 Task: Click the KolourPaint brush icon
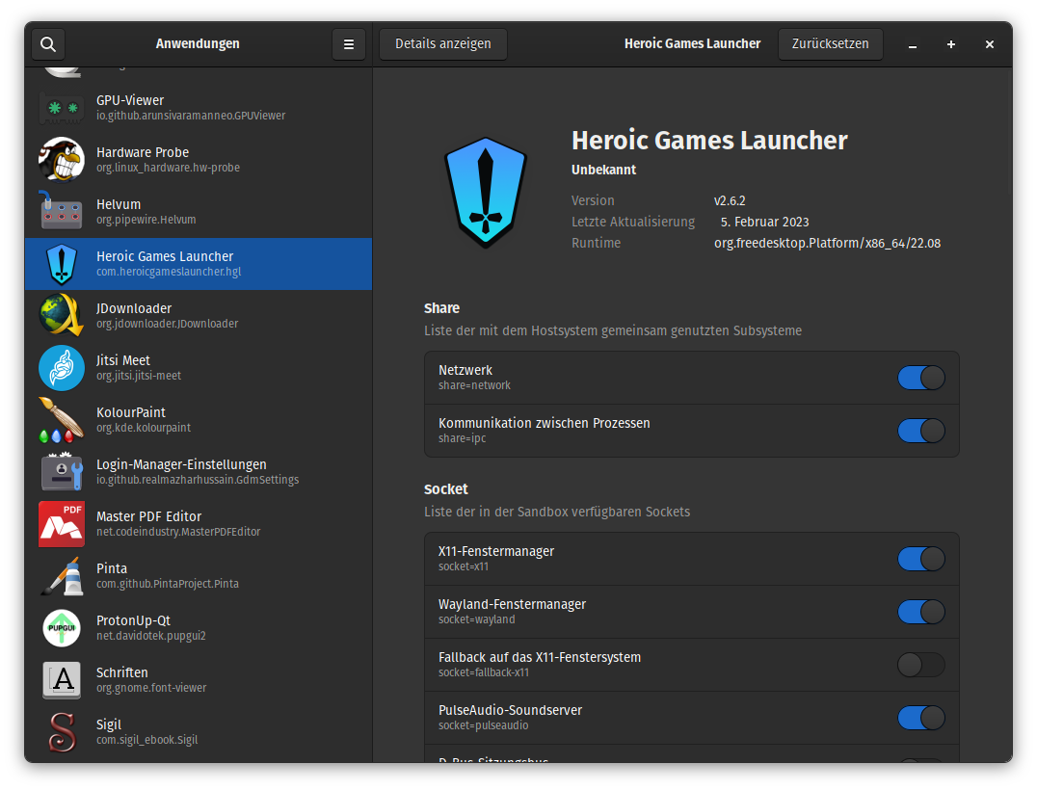[x=62, y=420]
